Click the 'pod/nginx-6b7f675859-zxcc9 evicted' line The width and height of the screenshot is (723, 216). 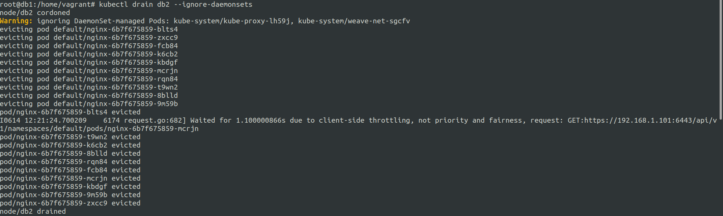[70, 203]
